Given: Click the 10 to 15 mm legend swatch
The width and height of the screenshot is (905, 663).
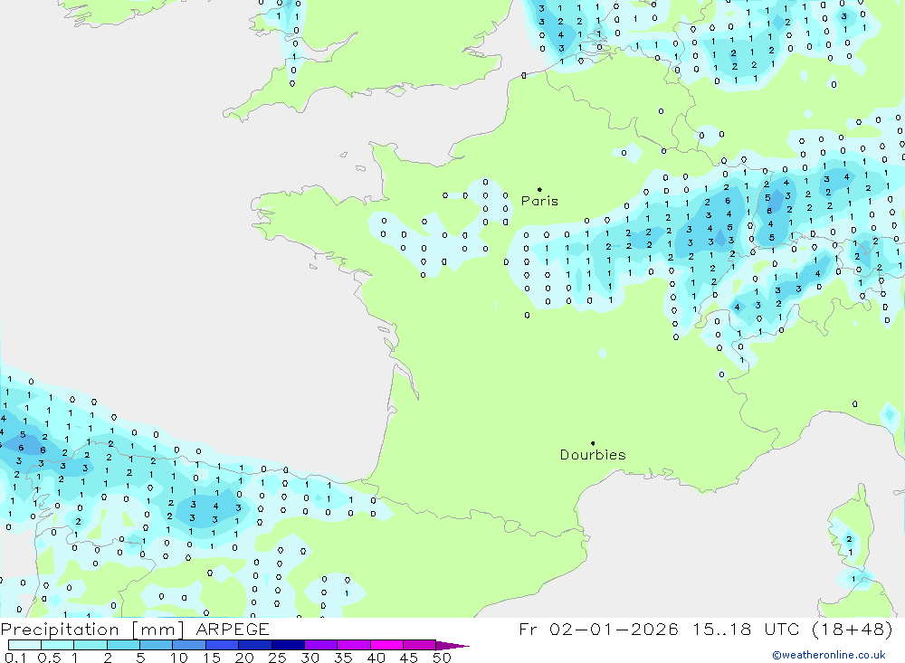Looking at the screenshot, I should pos(189,645).
